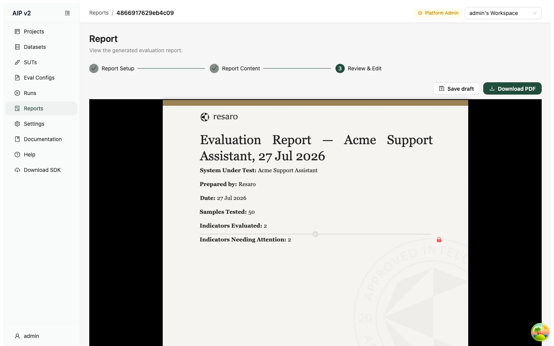The image size is (554, 346).
Task: Click the palm tree floating icon
Action: (540, 332)
